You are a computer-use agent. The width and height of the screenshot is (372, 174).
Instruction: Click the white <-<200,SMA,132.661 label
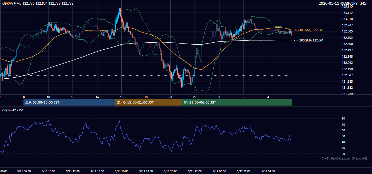pos(309,40)
